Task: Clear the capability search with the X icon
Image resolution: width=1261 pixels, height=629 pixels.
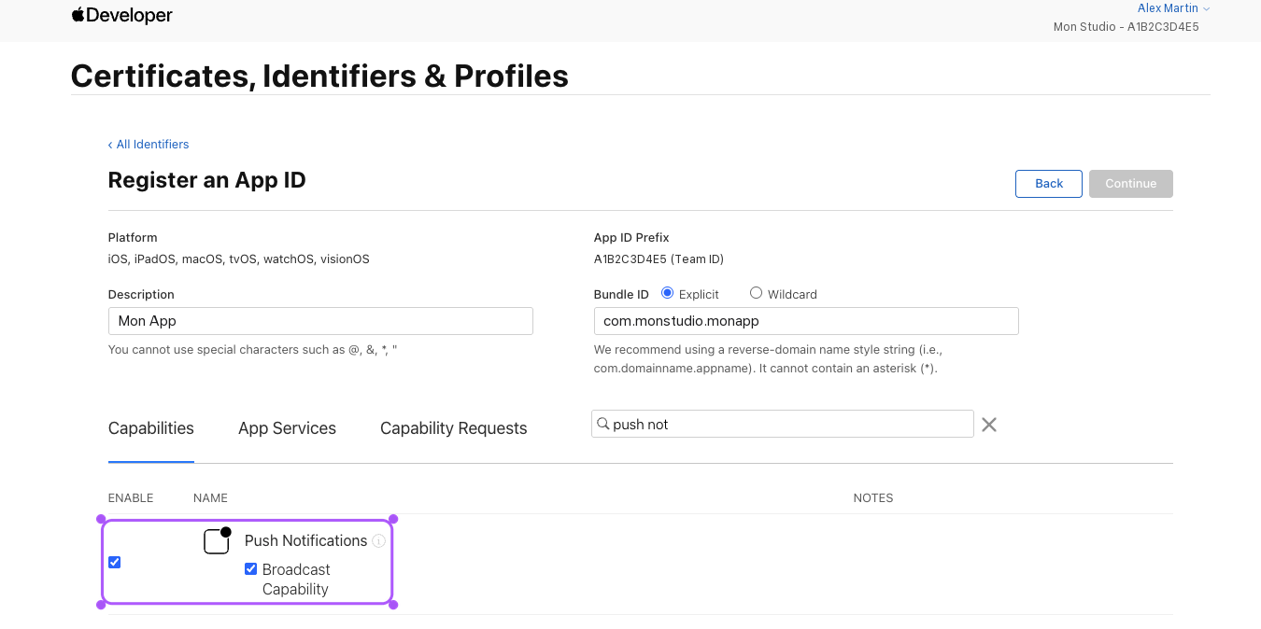Action: point(989,425)
